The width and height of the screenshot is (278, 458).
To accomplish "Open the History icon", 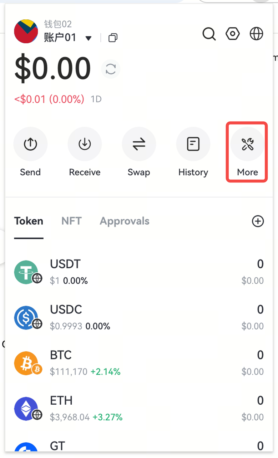I will click(193, 144).
